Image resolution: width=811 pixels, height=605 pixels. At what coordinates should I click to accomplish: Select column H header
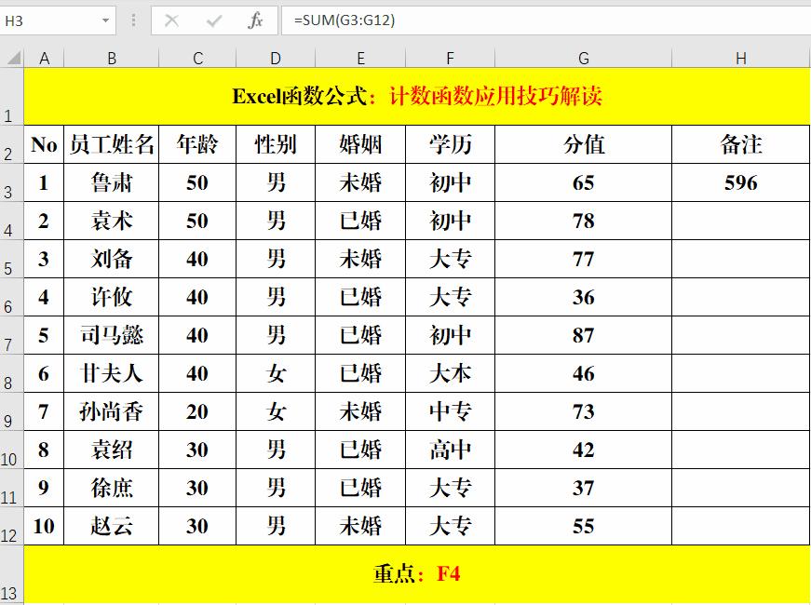click(x=740, y=56)
